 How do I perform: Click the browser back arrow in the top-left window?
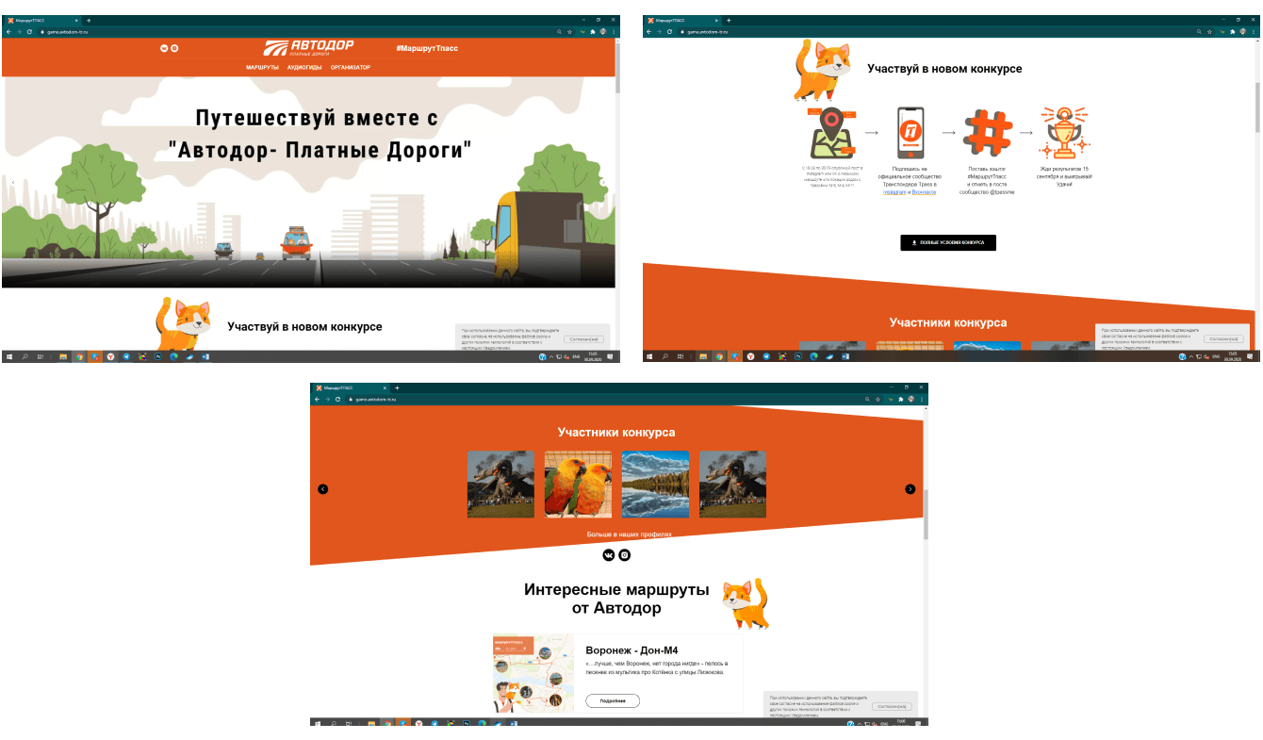[8, 31]
